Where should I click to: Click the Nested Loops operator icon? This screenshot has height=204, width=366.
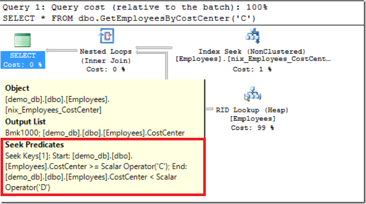107,36
